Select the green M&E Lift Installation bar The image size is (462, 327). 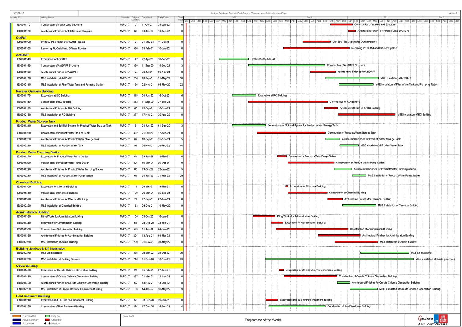(384, 253)
